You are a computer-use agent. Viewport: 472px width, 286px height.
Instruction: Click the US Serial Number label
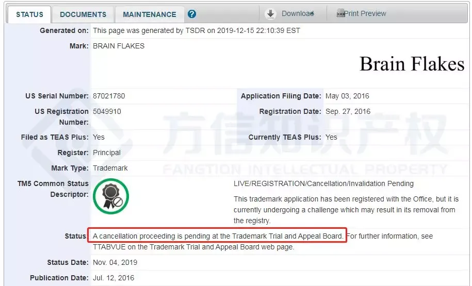coord(57,96)
